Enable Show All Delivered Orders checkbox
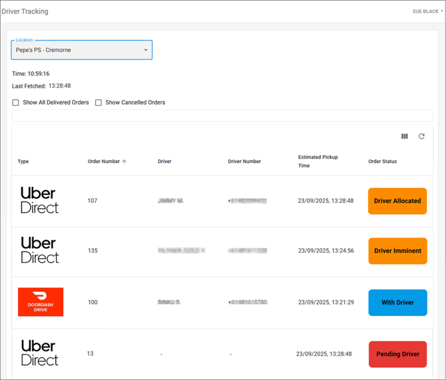446x380 pixels. point(16,102)
